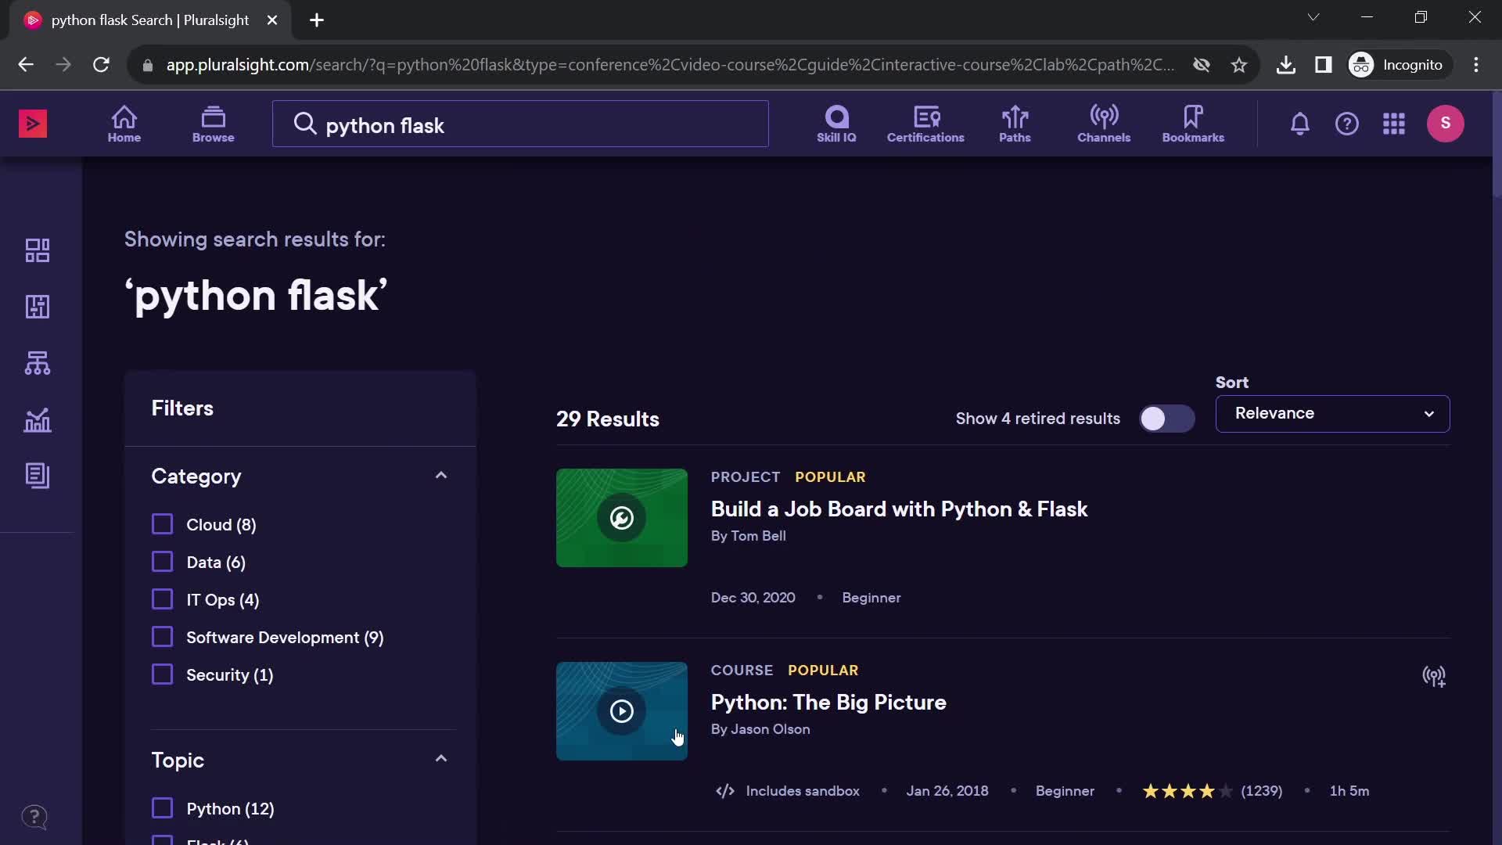
Task: Click the search input field
Action: click(520, 124)
